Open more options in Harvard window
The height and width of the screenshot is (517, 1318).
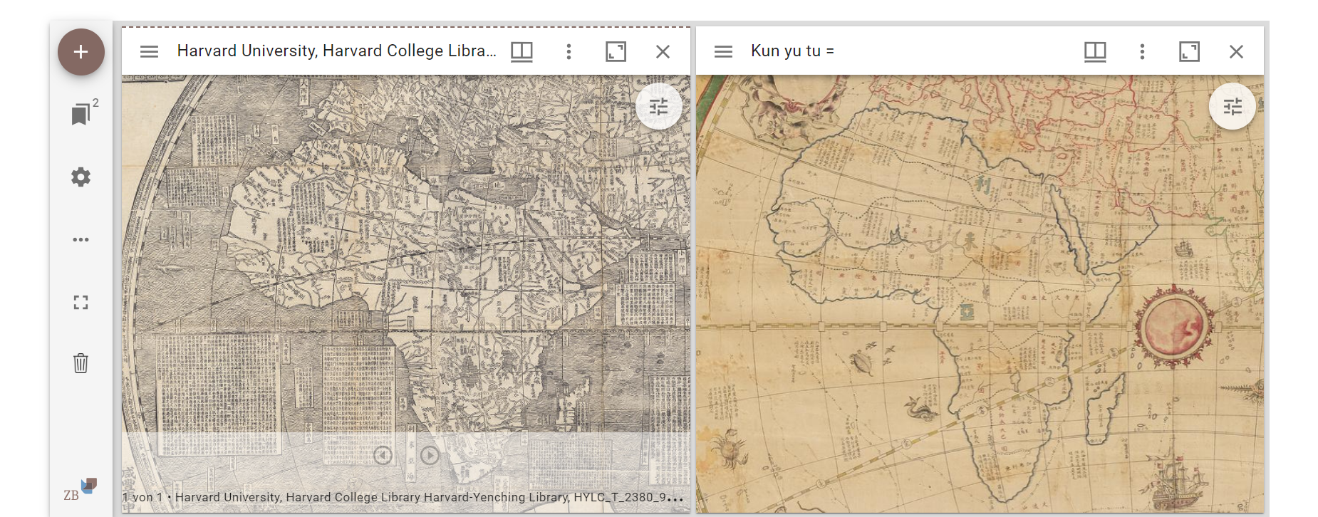pos(569,51)
